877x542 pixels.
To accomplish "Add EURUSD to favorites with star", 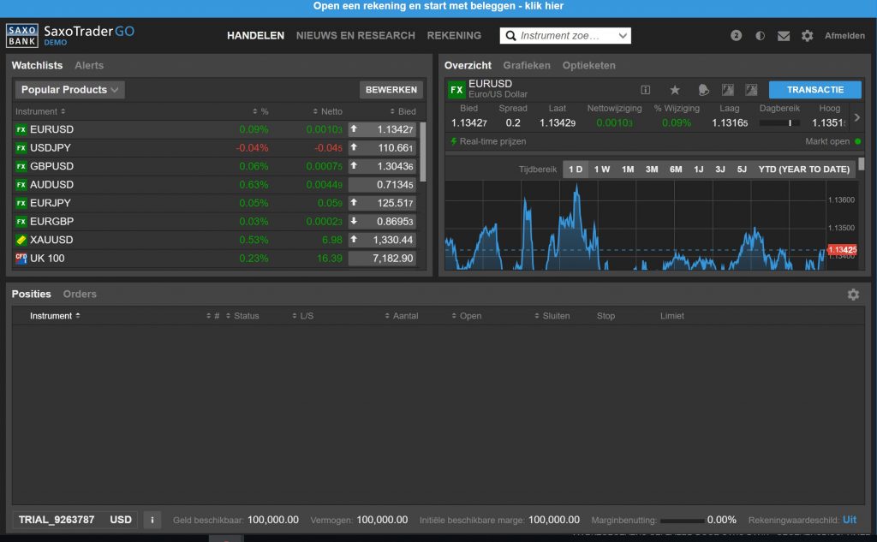I will coord(675,90).
